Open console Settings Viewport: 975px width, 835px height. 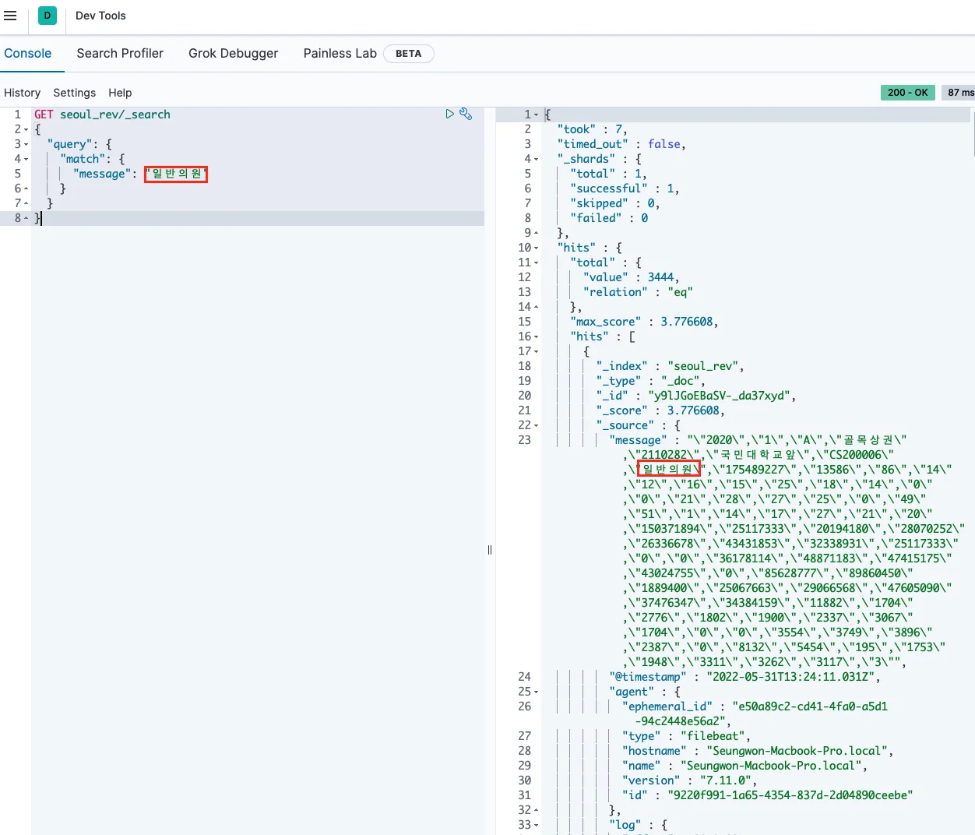pos(74,93)
